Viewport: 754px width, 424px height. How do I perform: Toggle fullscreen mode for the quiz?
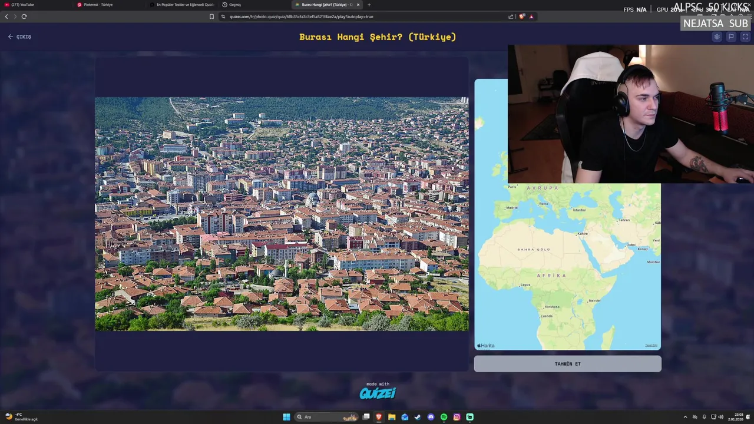point(745,37)
